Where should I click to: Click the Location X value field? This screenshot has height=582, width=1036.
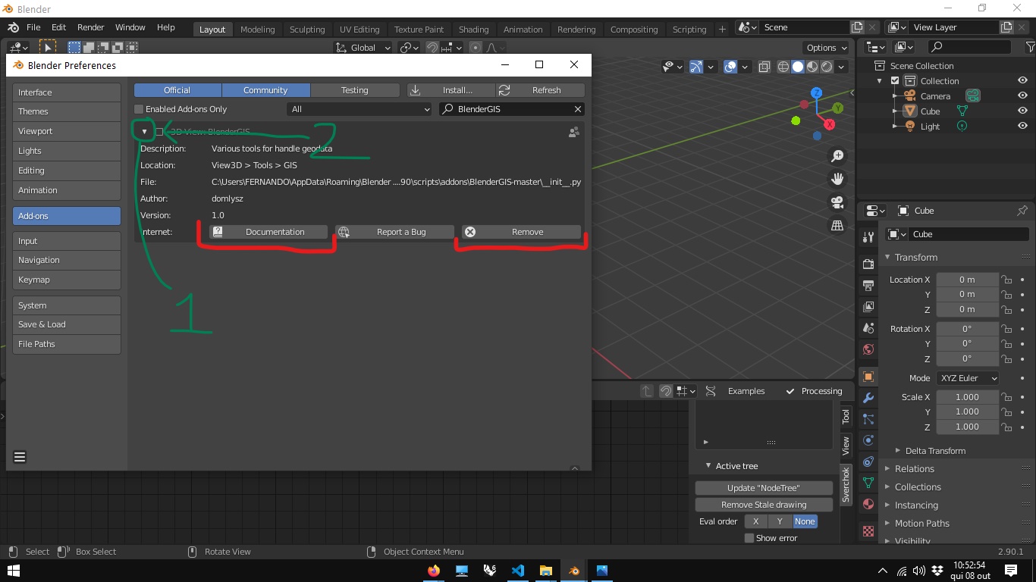click(966, 280)
